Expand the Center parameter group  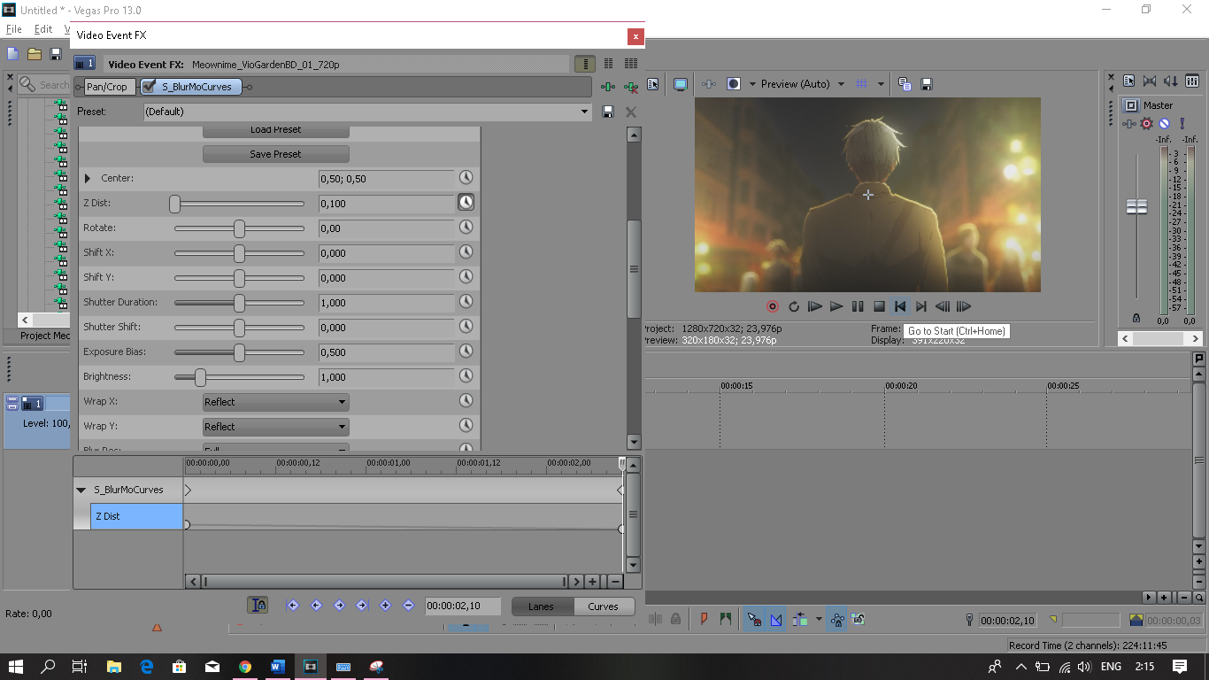point(88,179)
